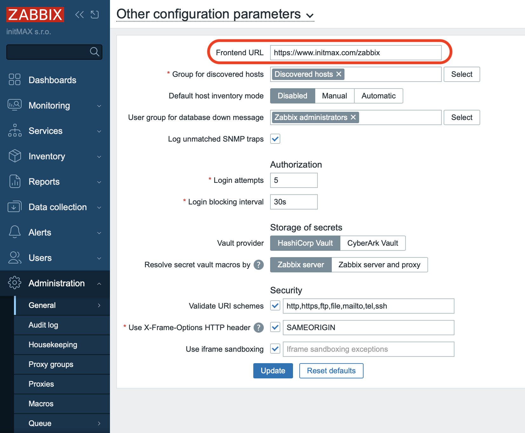Select Automatic host inventory mode
This screenshot has width=525, height=433.
pyautogui.click(x=378, y=96)
